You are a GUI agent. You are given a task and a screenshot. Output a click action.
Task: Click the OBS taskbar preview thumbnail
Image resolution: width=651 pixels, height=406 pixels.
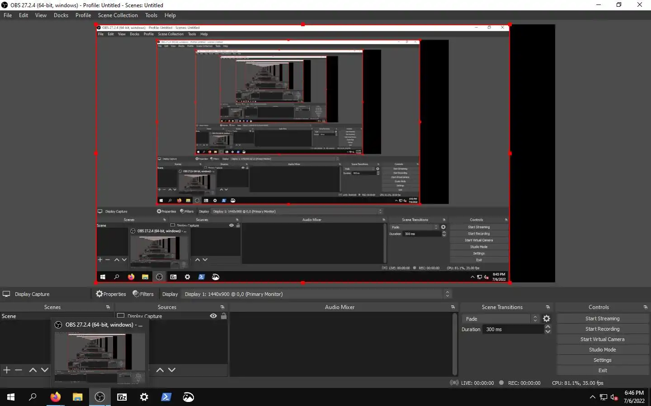pyautogui.click(x=100, y=357)
